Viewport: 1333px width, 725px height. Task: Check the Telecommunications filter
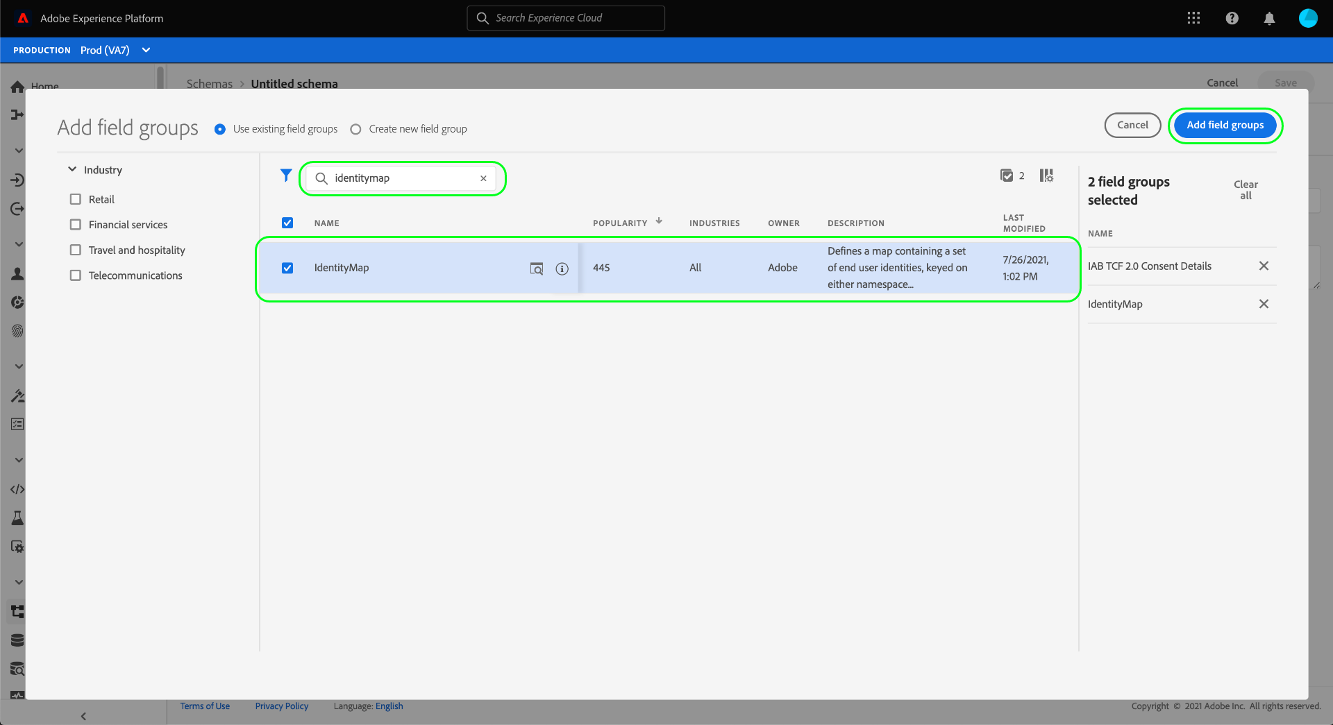(x=76, y=275)
